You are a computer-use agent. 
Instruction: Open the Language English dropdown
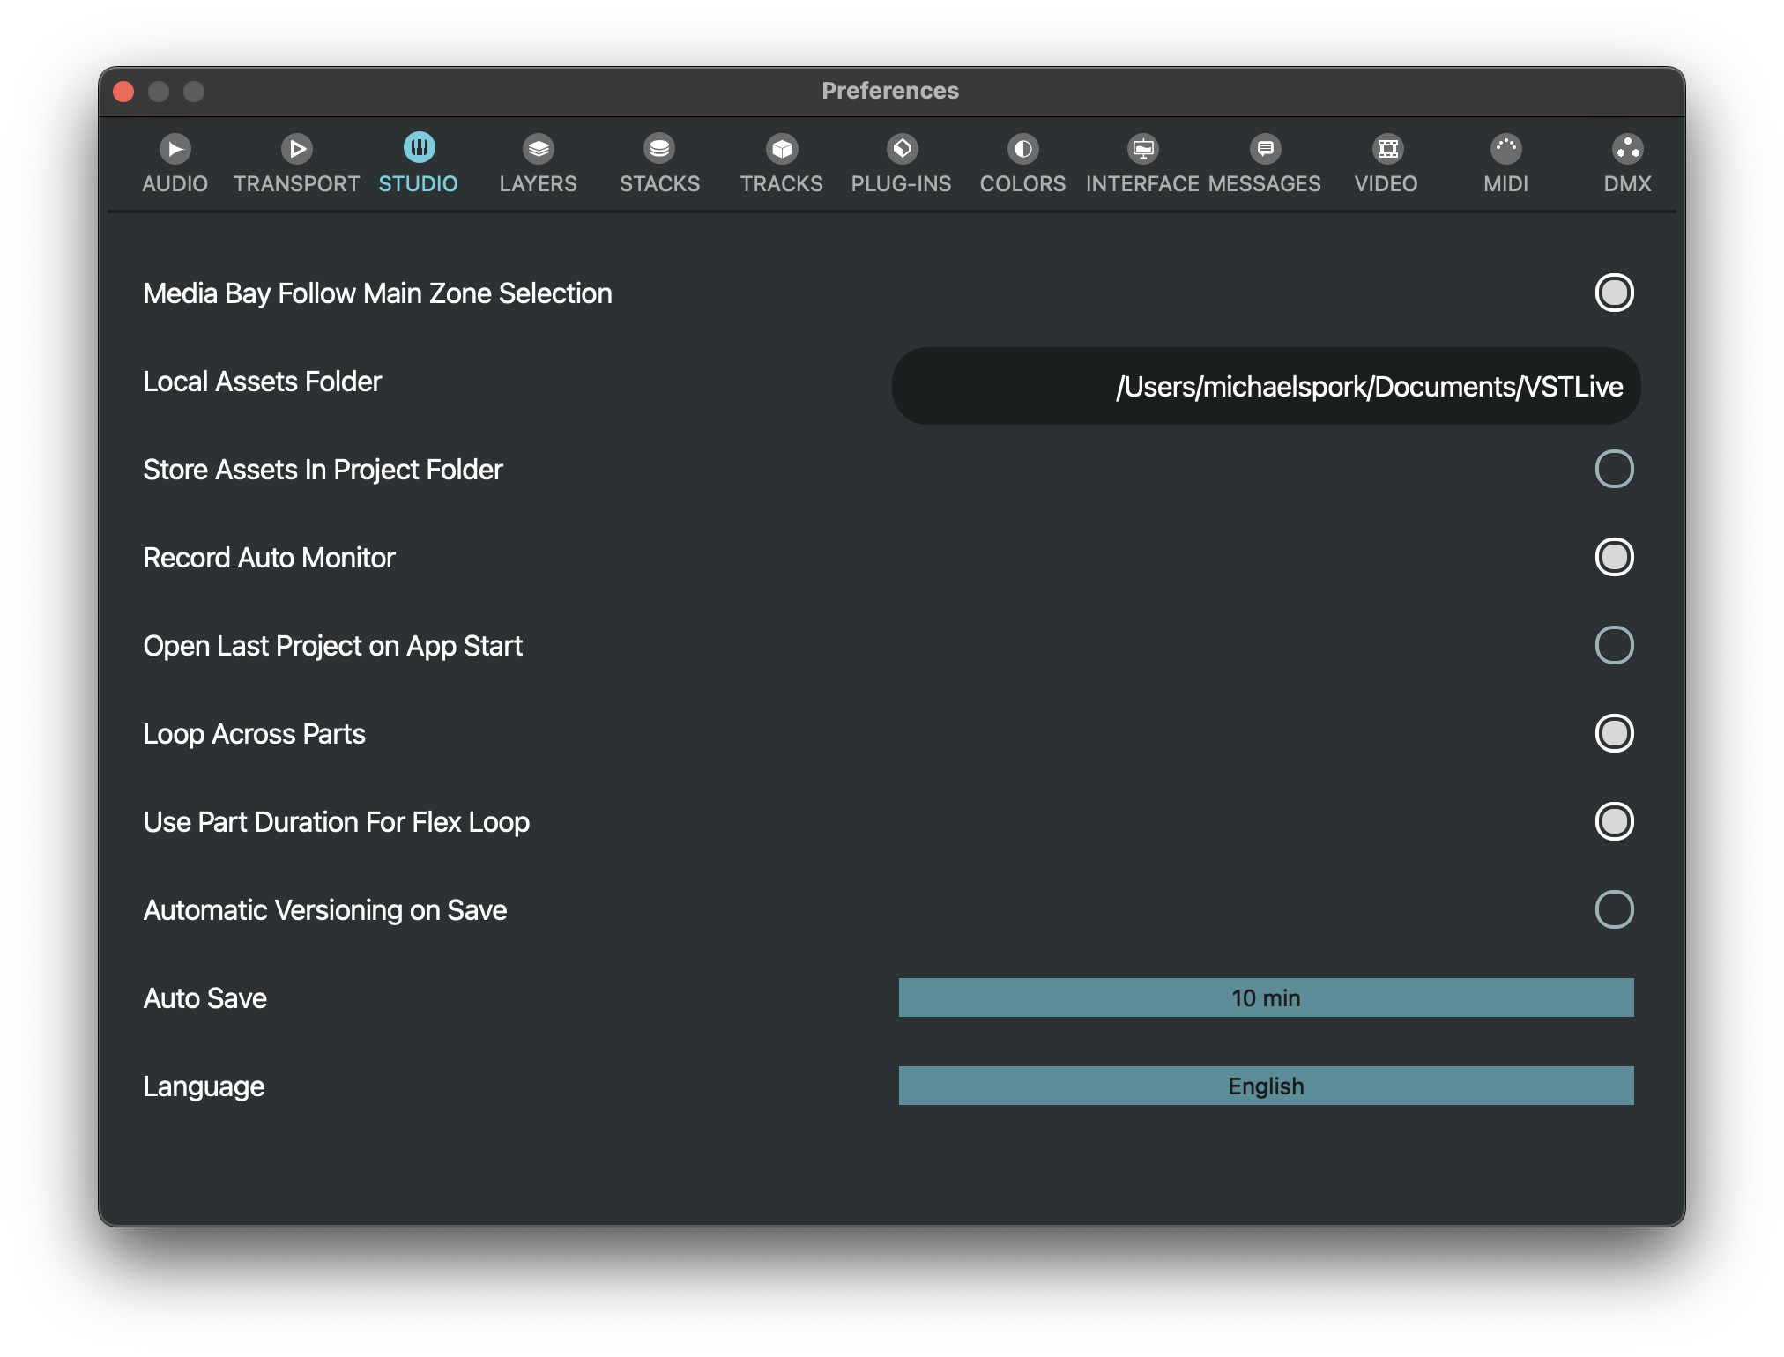click(1266, 1086)
